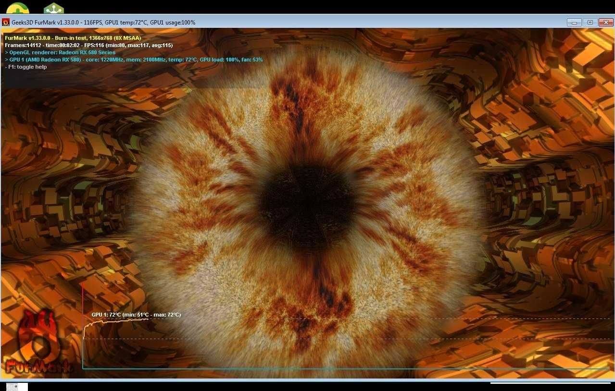Maximize the FurMark window
This screenshot has height=391, width=615.
(x=590, y=22)
